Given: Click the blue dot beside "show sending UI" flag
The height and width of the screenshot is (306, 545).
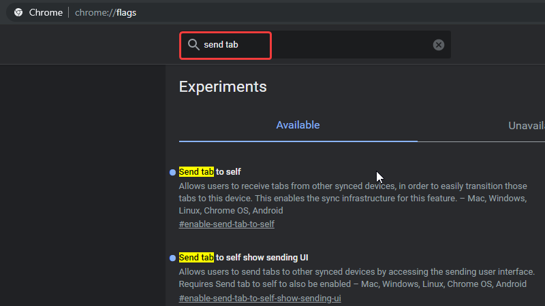Looking at the screenshot, I should 172,258.
